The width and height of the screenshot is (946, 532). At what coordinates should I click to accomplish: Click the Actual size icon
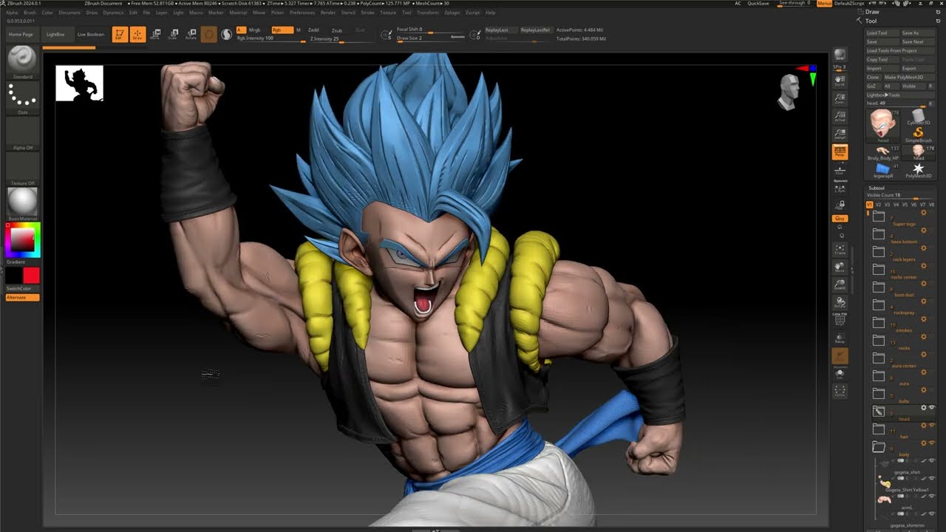[840, 116]
